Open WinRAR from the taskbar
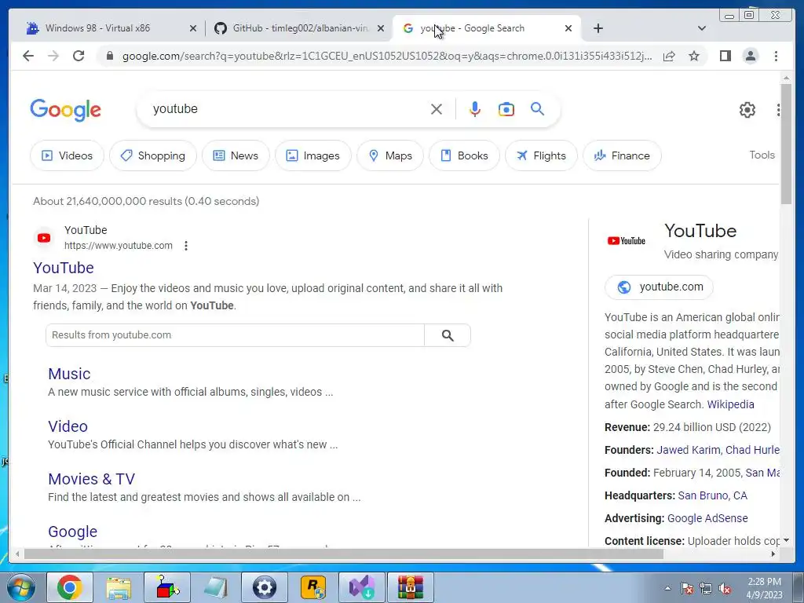804x603 pixels. [410, 587]
